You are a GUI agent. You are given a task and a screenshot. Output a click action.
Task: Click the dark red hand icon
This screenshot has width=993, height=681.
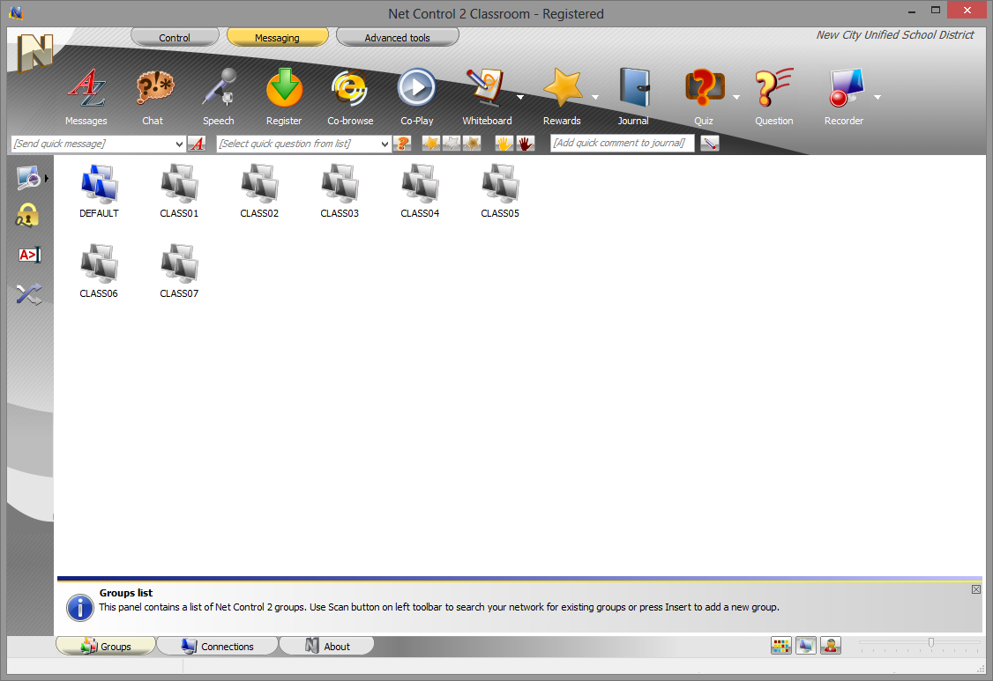[525, 144]
